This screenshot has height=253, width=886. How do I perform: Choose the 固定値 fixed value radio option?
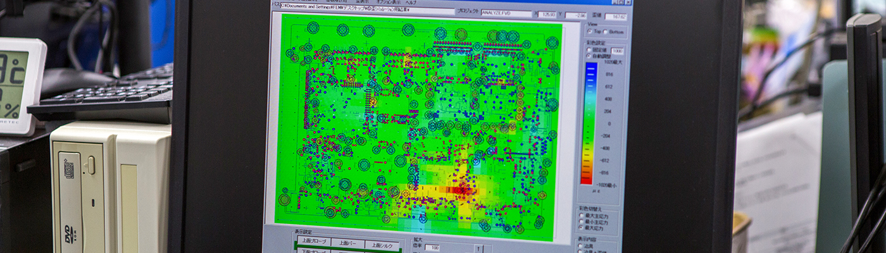[x=589, y=50]
